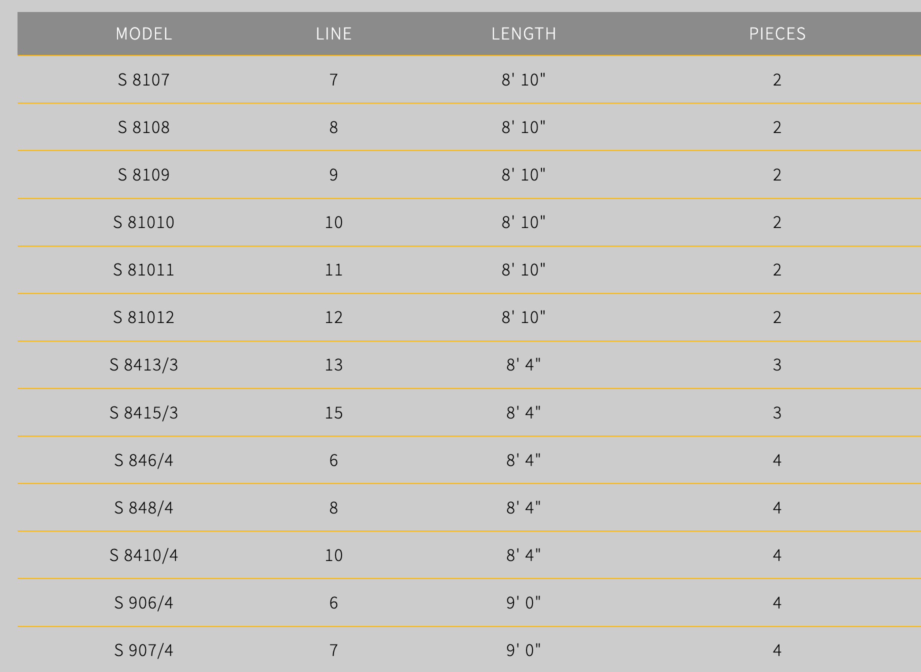Click the LENGTH column header
This screenshot has height=672, width=921.
[x=523, y=33]
